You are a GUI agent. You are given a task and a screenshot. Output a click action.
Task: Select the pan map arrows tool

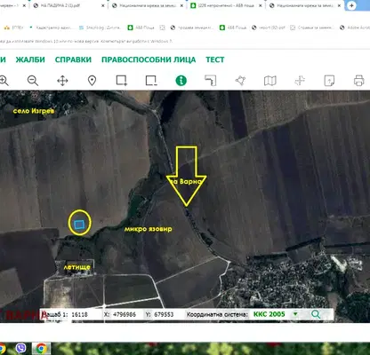coord(62,81)
